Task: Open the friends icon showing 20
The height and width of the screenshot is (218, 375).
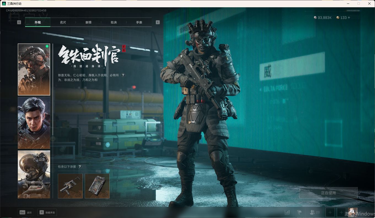Action: point(315,212)
